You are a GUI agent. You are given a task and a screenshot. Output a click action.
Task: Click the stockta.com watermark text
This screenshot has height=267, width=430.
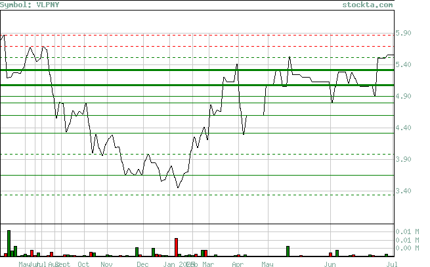(x=367, y=5)
